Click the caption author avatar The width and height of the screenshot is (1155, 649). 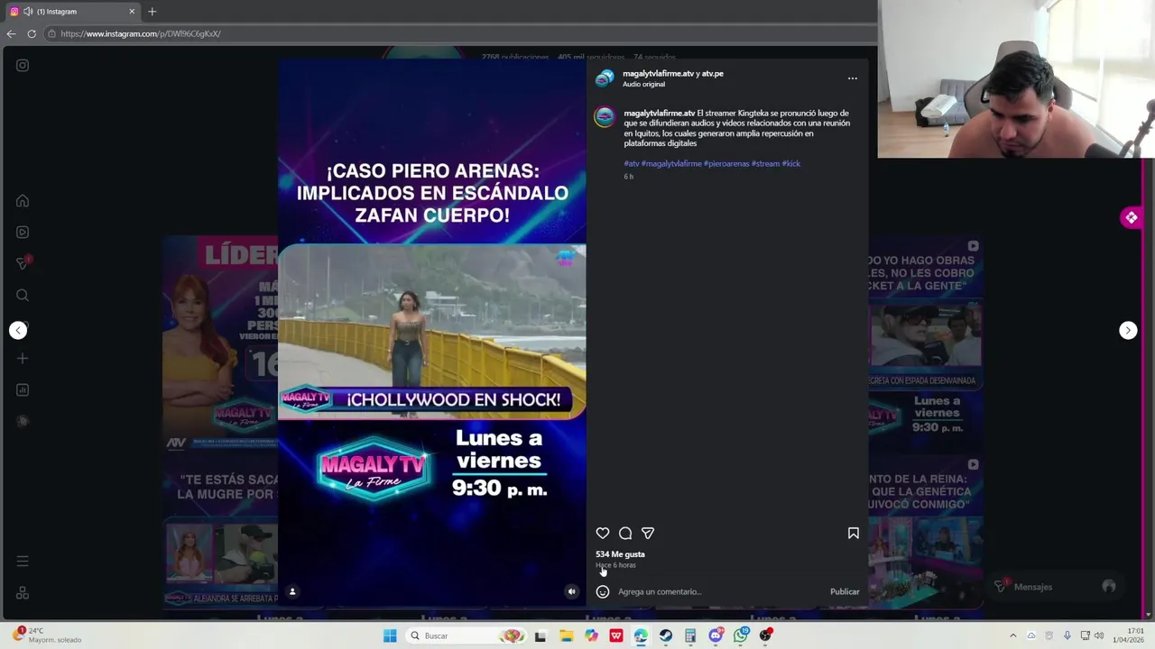point(605,116)
